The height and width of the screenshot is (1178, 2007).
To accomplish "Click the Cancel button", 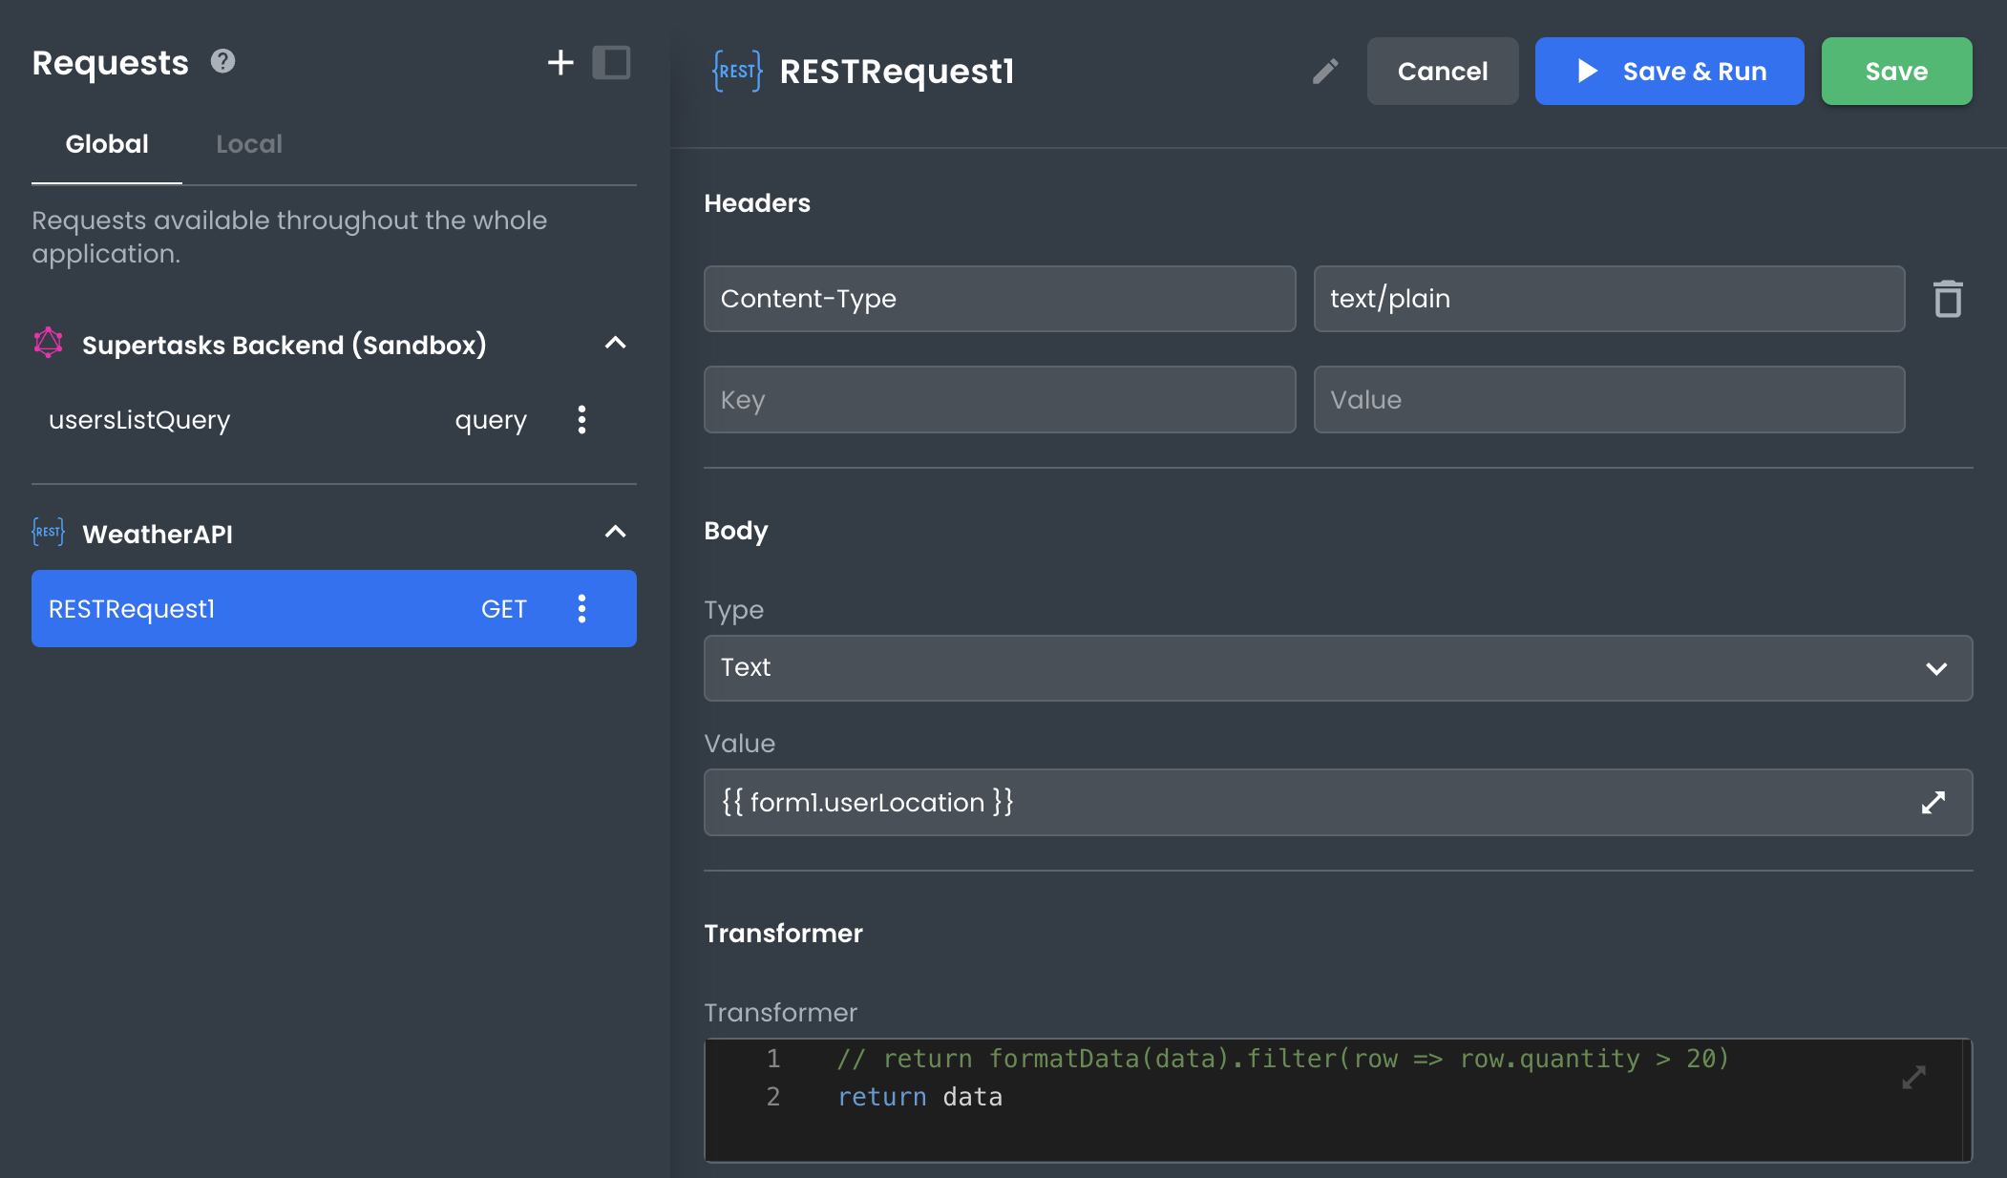I will [x=1442, y=72].
